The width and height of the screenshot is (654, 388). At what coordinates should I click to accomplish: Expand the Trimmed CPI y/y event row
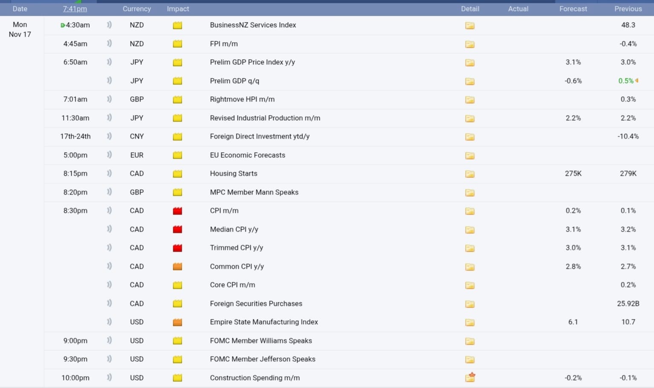(x=236, y=248)
